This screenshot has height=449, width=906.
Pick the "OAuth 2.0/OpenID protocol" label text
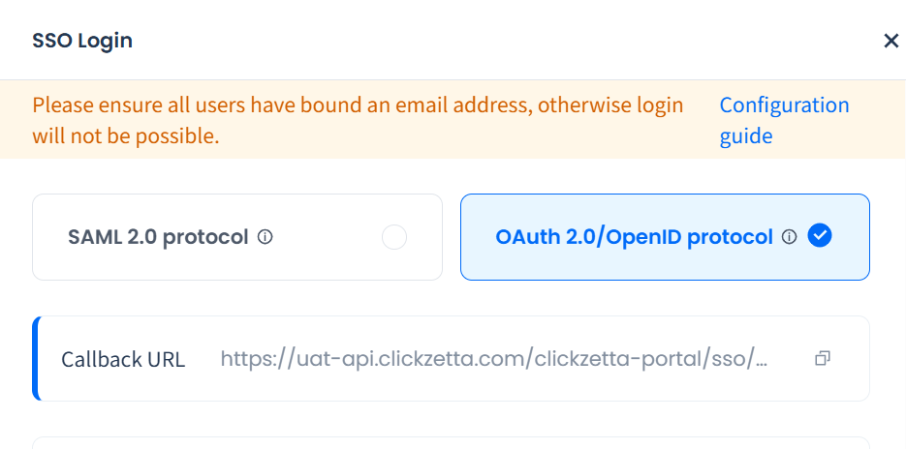(x=634, y=237)
